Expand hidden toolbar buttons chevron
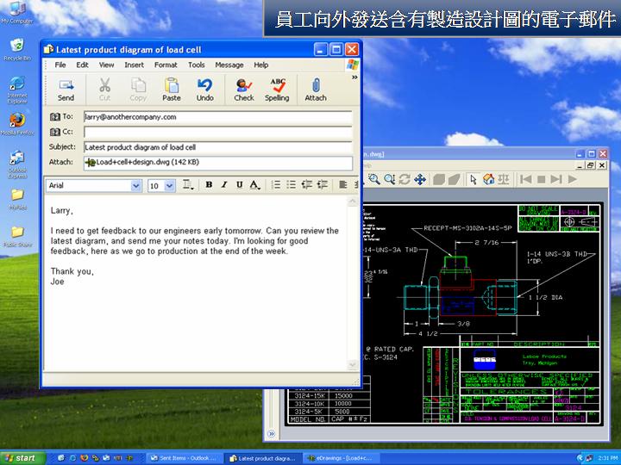The width and height of the screenshot is (621, 465). pos(354,77)
